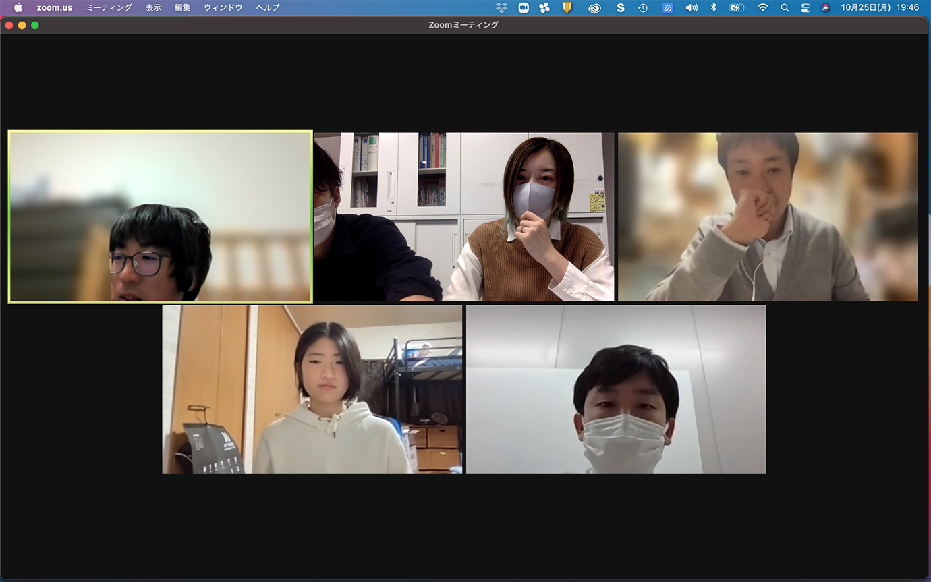Open the 表示 menu
Screen dimensions: 931x582
[x=153, y=7]
